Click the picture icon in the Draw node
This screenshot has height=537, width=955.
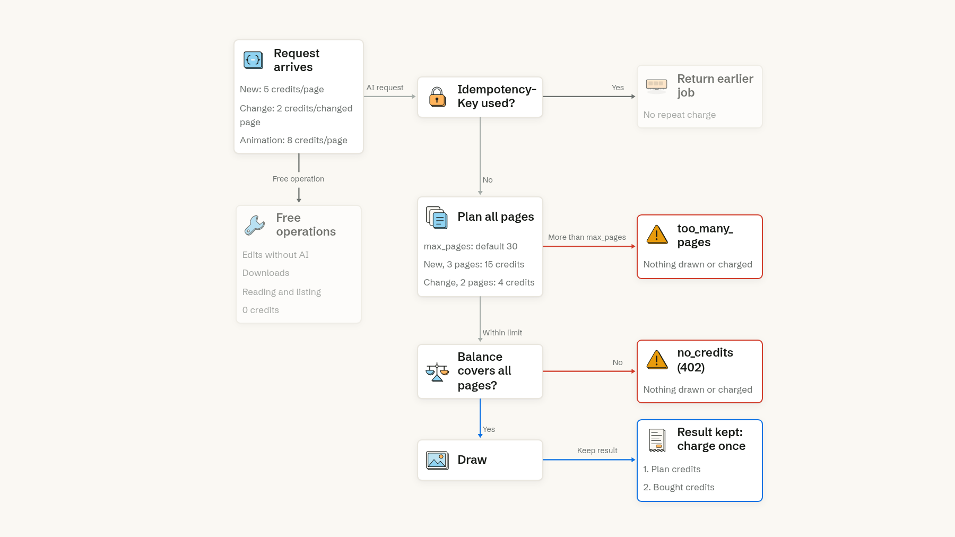click(x=437, y=460)
